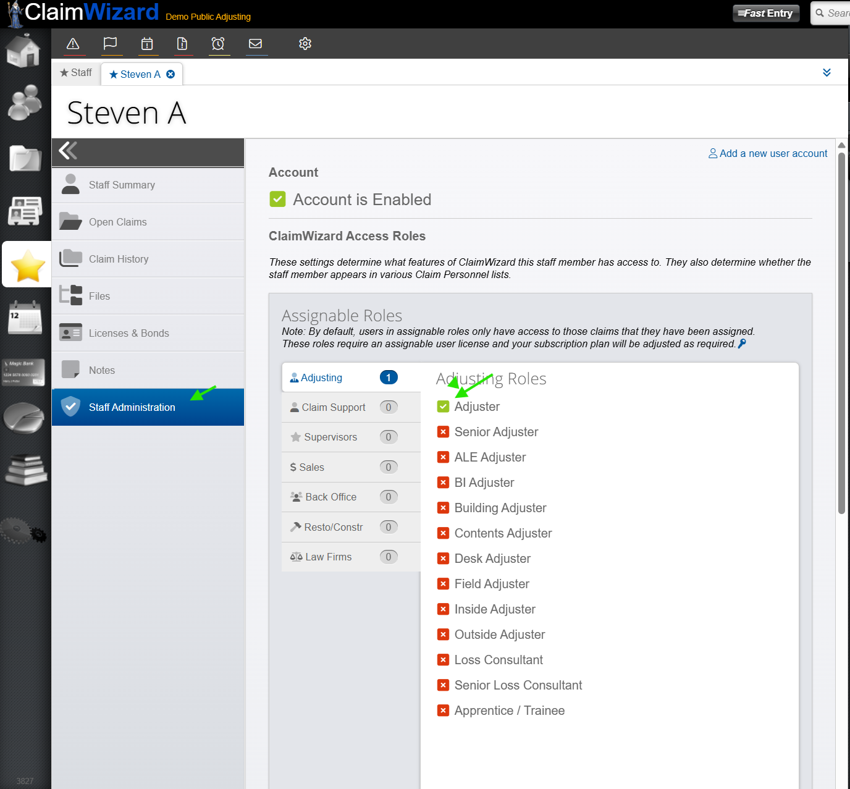Open the contacts people icon in sidebar
The height and width of the screenshot is (789, 850).
click(25, 103)
